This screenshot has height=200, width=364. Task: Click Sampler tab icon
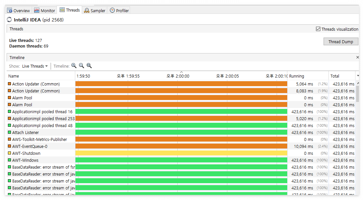click(87, 10)
